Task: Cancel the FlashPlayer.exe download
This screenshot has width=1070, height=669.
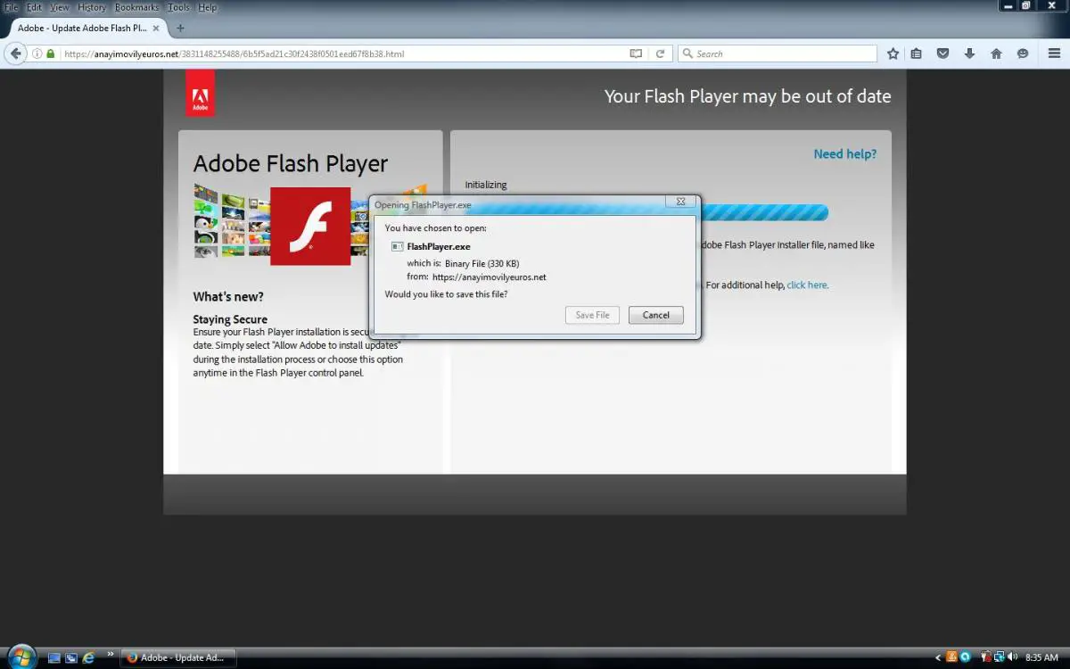Action: click(x=656, y=315)
